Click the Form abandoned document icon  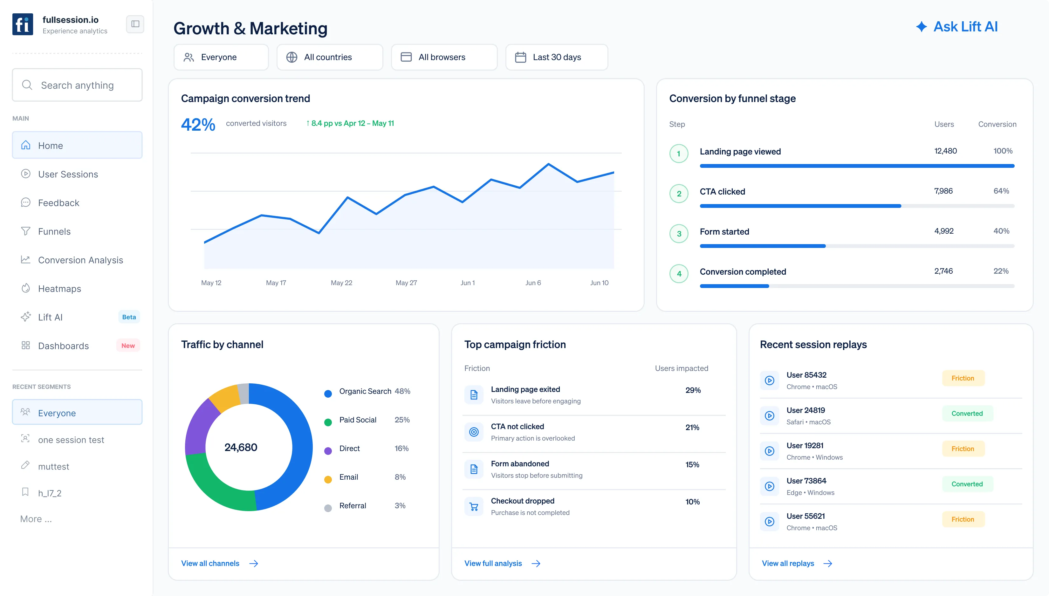pos(474,469)
